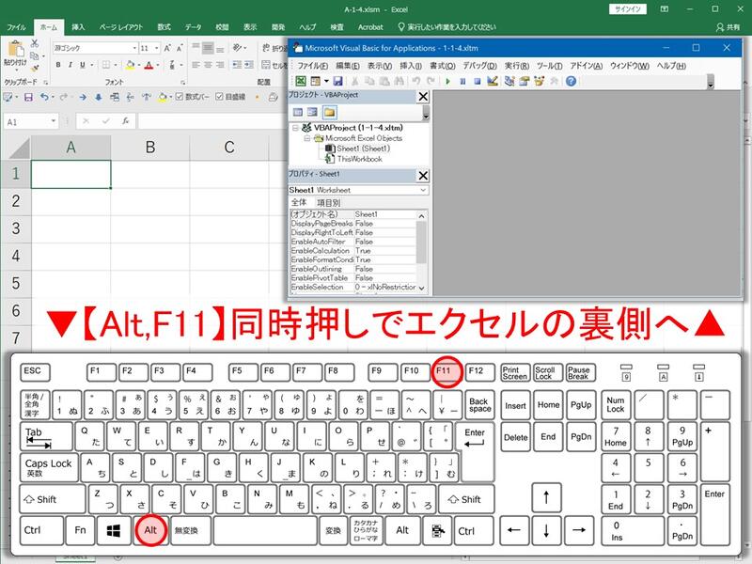Switch to the 挿入 ribbon tab in Excel
This screenshot has width=752, height=564.
point(78,27)
